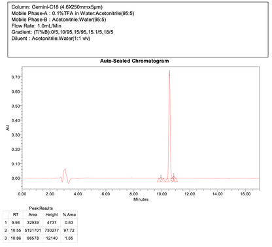Screen dimensions: 272x247
Task: Click % Area value 1.65
Action: (x=69, y=239)
